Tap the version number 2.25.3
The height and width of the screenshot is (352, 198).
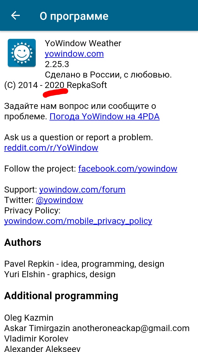coord(57,64)
